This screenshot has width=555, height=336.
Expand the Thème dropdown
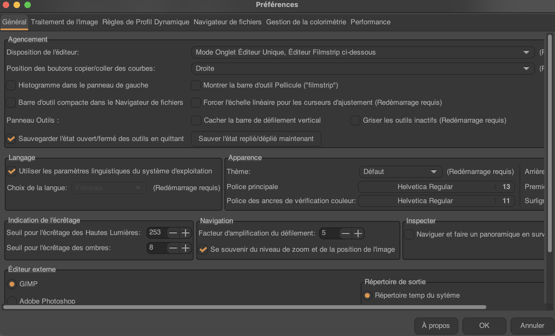[400, 172]
